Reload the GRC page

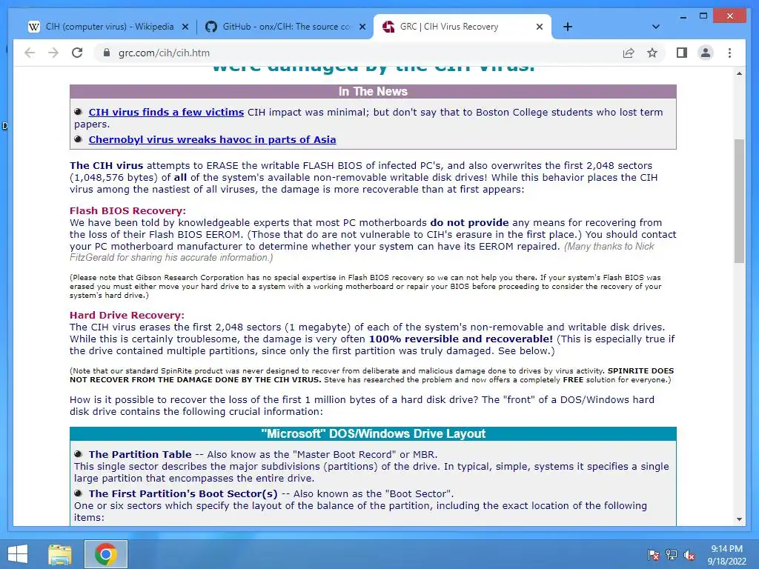click(77, 53)
